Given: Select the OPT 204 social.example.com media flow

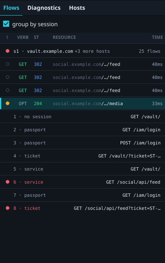Looking at the screenshot, I should pyautogui.click(x=82, y=103).
